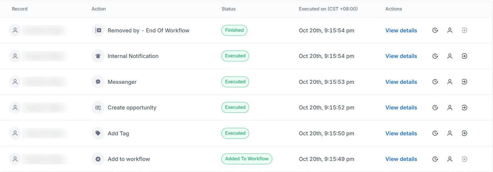This screenshot has width=493, height=172.
Task: Click timestamp 'Oct 20th, 9:15:53 pm'
Action: (327, 82)
